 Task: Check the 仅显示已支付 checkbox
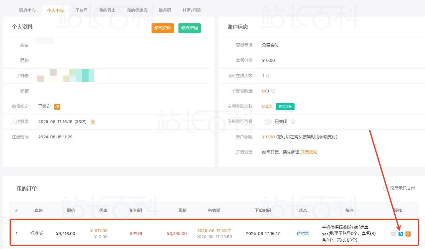click(385, 188)
